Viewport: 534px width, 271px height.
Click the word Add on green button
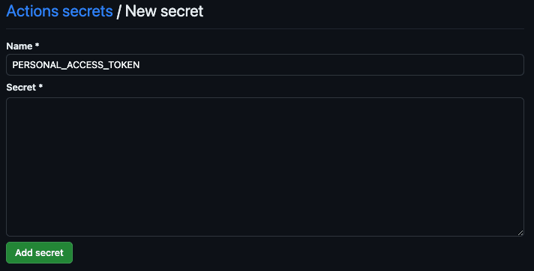(x=23, y=252)
